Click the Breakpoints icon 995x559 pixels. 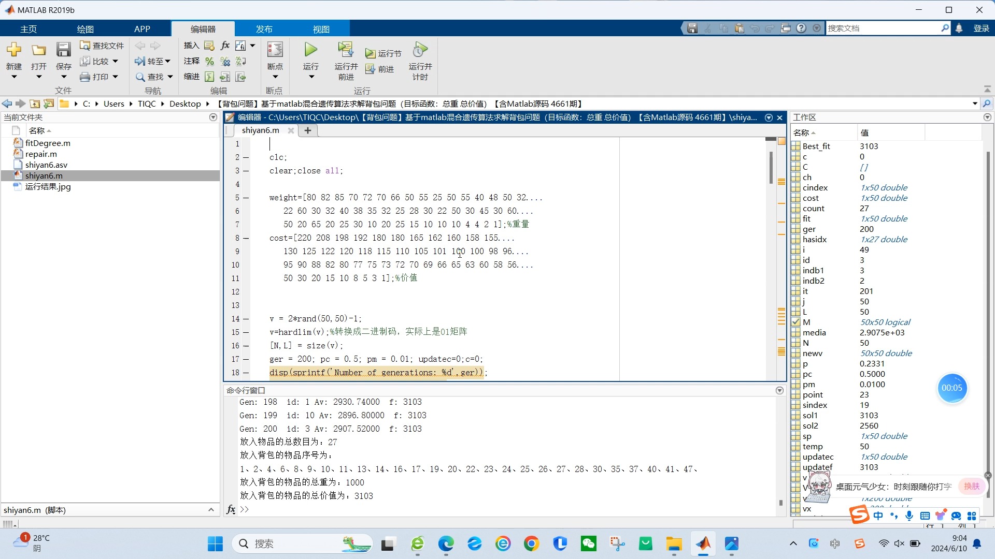tap(275, 50)
